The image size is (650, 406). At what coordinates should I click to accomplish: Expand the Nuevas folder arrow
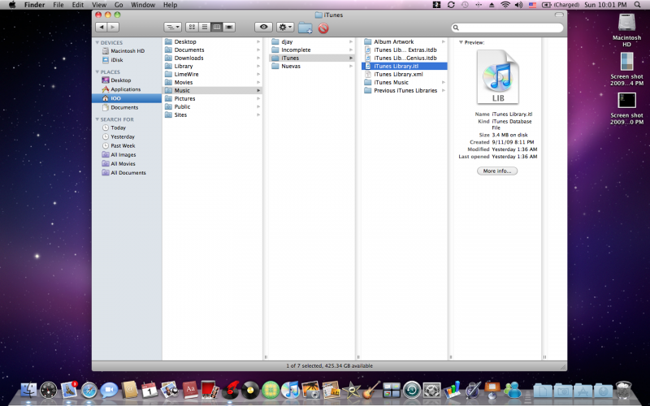[x=351, y=67]
